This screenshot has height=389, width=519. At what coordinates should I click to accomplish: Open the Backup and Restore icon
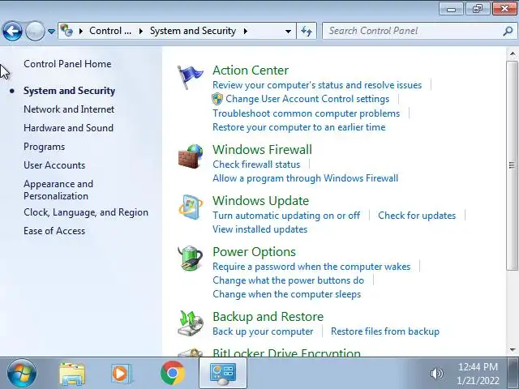(190, 323)
